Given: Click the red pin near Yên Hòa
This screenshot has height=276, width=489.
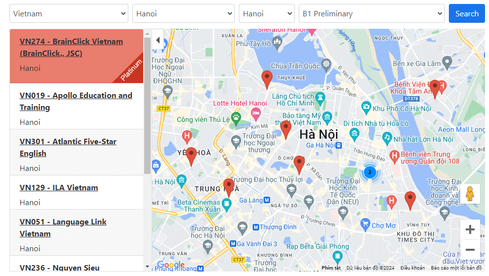Looking at the screenshot, I should [191, 155].
